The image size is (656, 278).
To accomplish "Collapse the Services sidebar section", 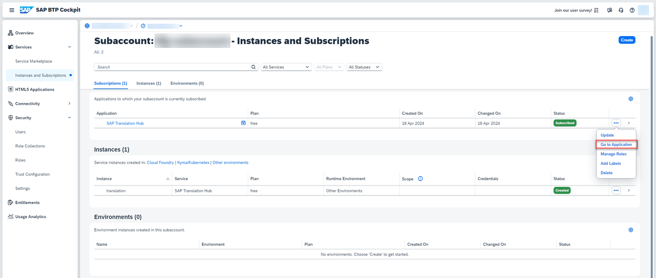I will (x=70, y=47).
